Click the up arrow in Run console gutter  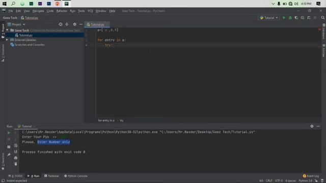(x=16, y=133)
